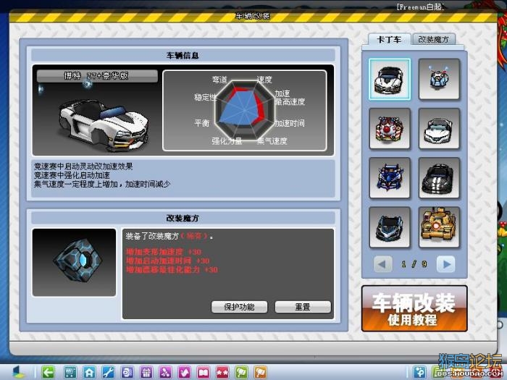This screenshot has height=380, width=507.
Task: Click the 平衡 label on radar chart
Action: 202,123
